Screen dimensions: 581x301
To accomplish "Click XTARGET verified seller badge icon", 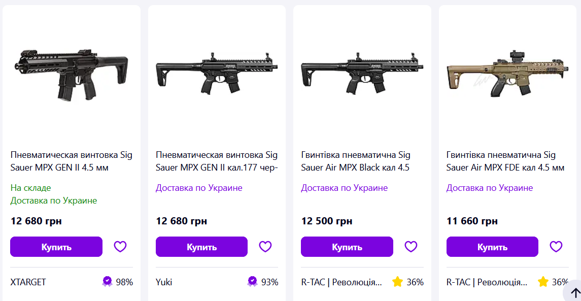I will pyautogui.click(x=107, y=282).
